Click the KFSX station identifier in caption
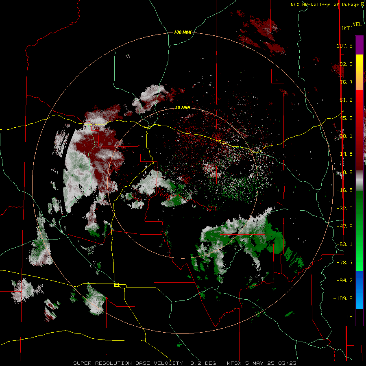This screenshot has height=366, width=366. point(233,363)
